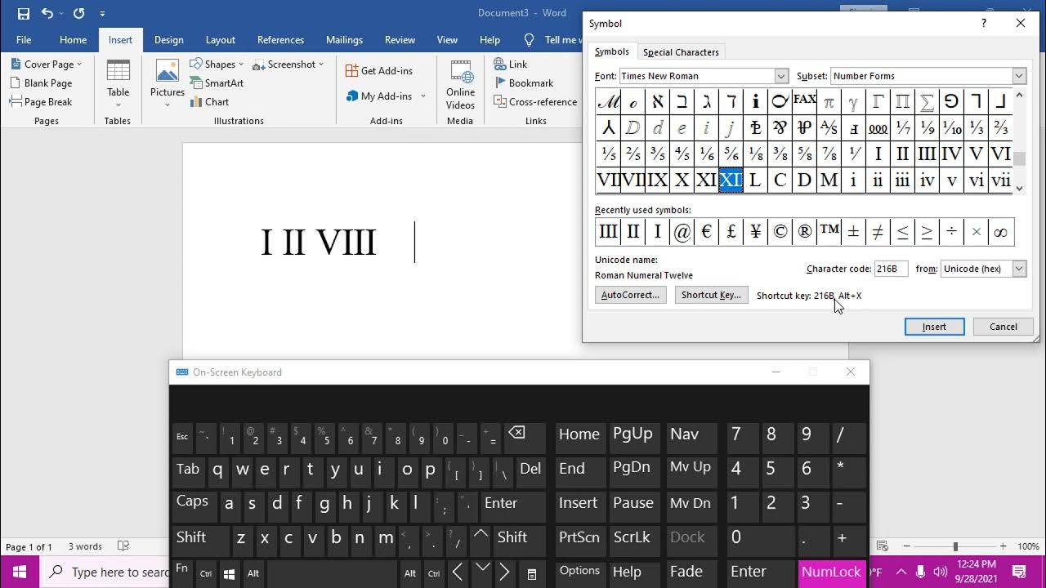Open the Cover Page gallery
This screenshot has width=1046, height=588.
click(47, 65)
